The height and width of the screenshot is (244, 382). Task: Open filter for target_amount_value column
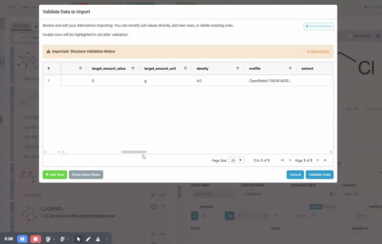(133, 68)
